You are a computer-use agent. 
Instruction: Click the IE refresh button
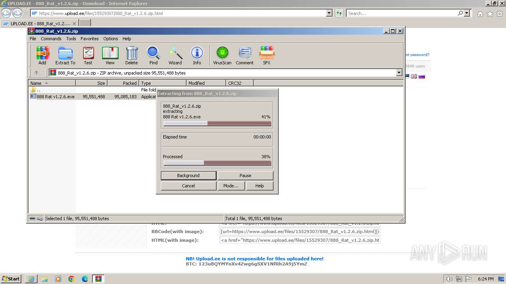click(x=339, y=13)
